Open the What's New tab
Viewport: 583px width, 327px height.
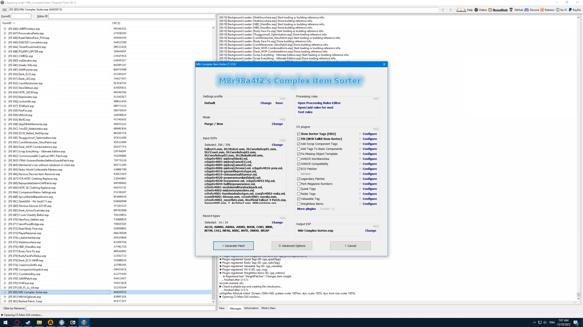point(268,308)
